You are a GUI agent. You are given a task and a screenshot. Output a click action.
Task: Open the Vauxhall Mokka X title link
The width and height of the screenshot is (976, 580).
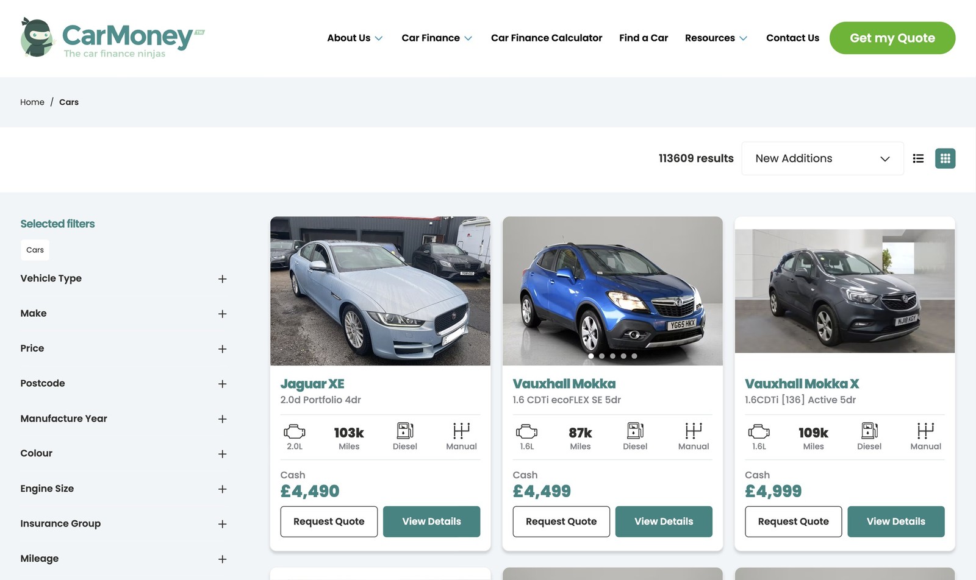(x=802, y=384)
